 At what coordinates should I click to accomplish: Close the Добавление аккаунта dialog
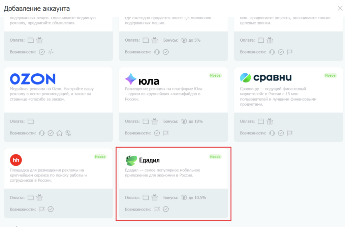(340, 8)
